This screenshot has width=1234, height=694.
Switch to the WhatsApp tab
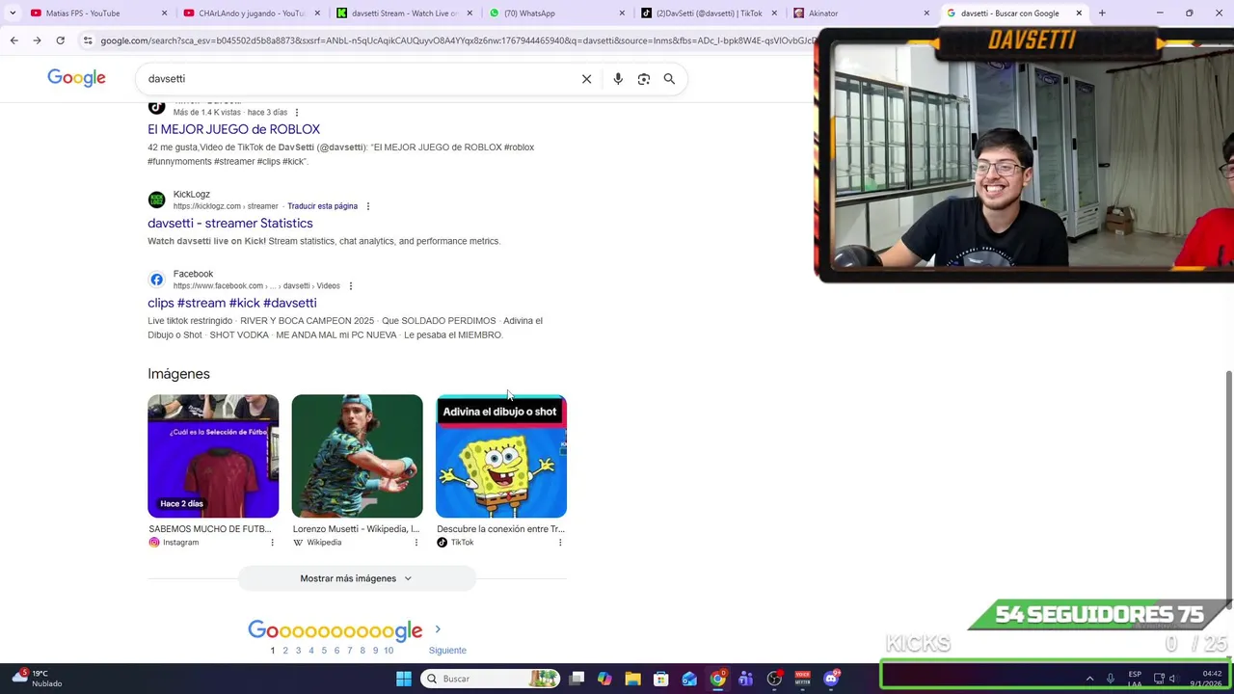555,13
